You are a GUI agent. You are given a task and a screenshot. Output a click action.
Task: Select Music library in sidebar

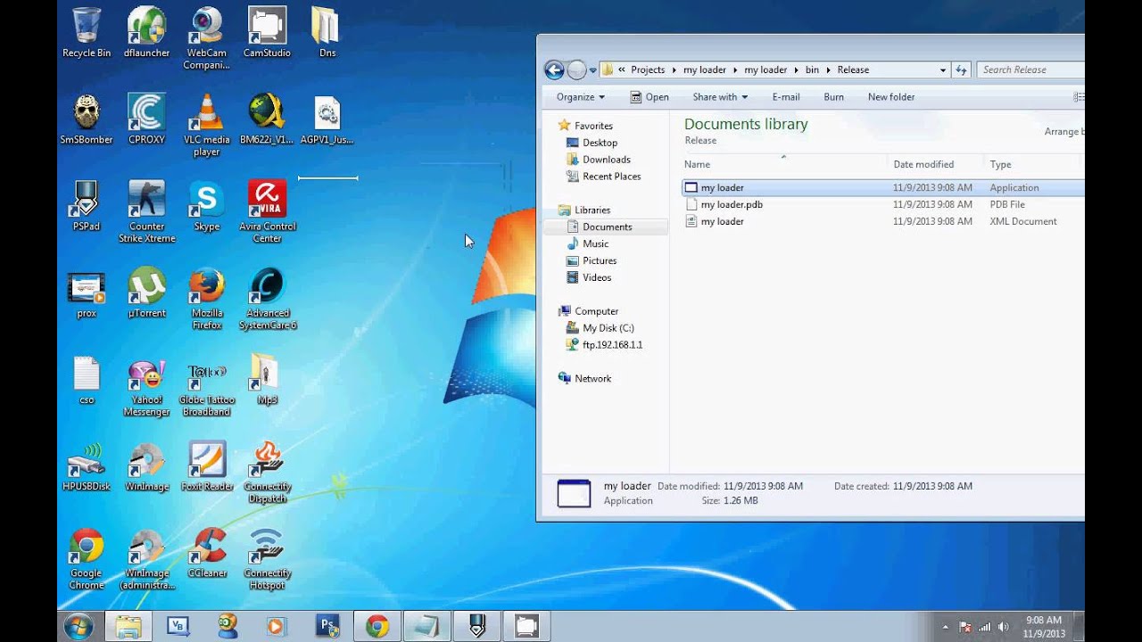click(x=595, y=243)
